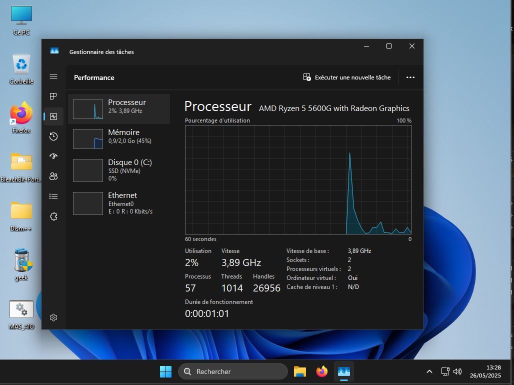Open Dism++ folder on desktop
The width and height of the screenshot is (514, 385).
tap(21, 216)
